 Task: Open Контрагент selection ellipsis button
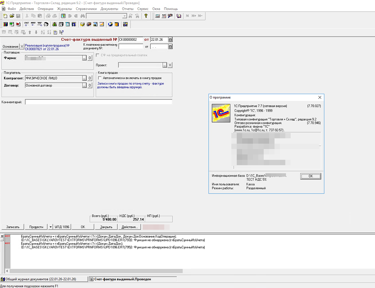(84, 78)
